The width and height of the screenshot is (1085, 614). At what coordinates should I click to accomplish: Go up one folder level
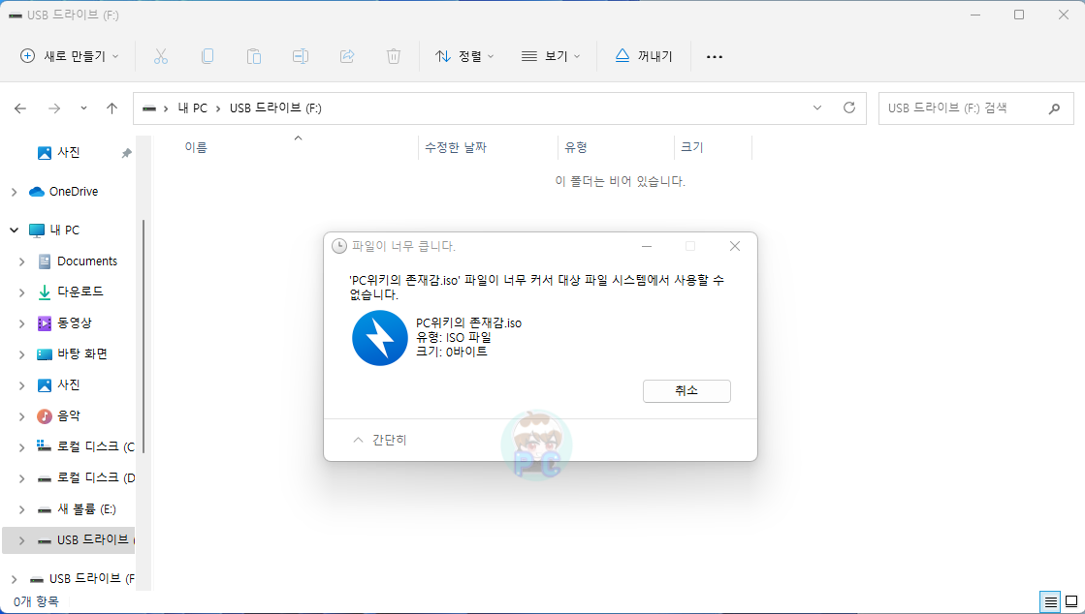(112, 108)
